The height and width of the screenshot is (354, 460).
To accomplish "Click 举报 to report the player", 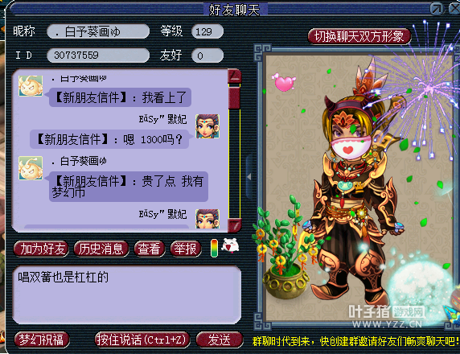I will pyautogui.click(x=186, y=249).
